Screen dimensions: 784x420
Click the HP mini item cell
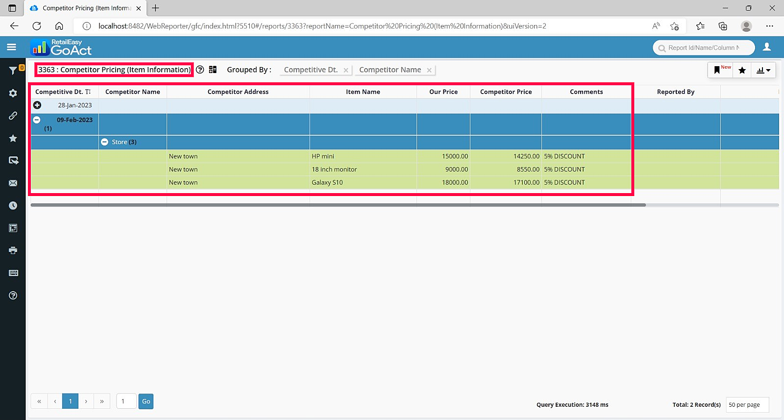363,156
